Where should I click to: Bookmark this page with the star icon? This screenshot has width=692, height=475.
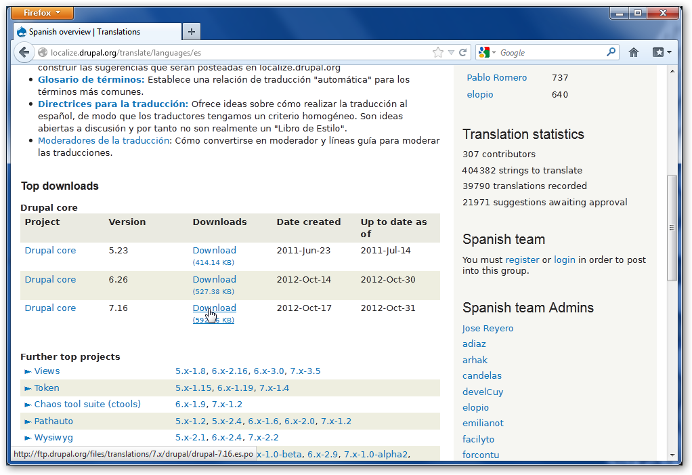pyautogui.click(x=439, y=52)
